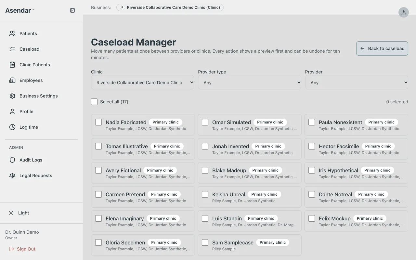The width and height of the screenshot is (416, 260).
Task: Click the Log time clock icon
Action: click(12, 127)
